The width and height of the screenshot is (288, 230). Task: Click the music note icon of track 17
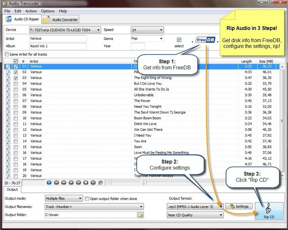pyautogui.click(x=8, y=159)
